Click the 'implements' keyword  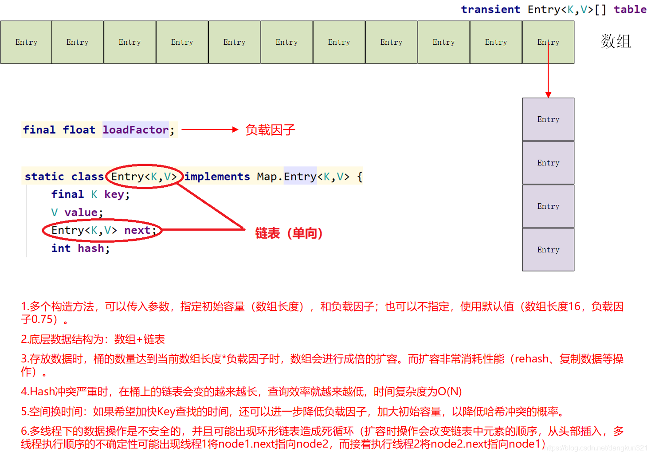point(217,177)
